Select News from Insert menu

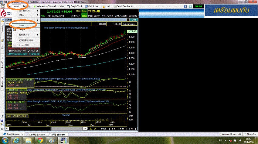(x=26, y=25)
